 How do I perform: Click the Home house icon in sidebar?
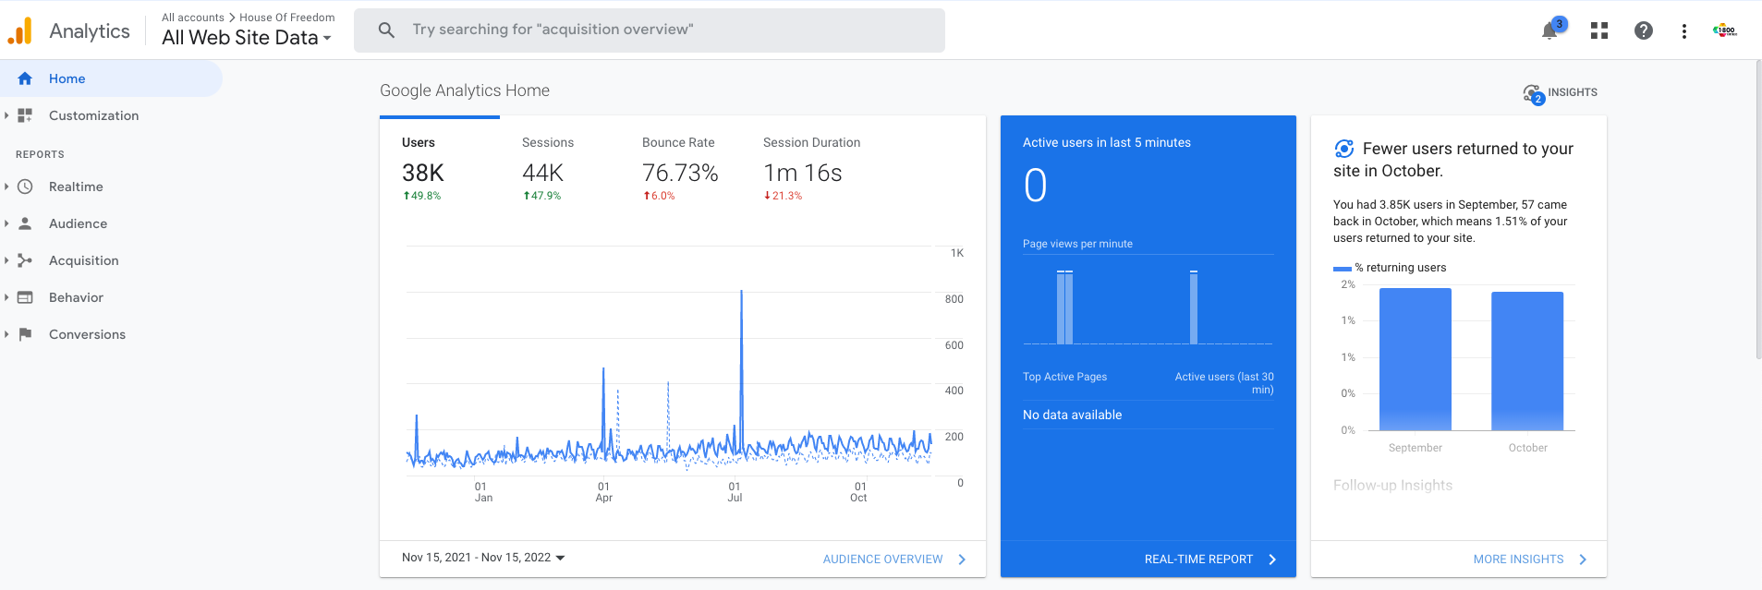click(x=25, y=78)
